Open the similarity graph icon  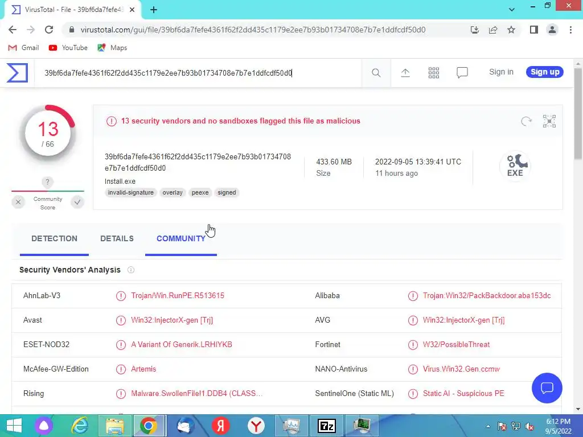(x=549, y=121)
